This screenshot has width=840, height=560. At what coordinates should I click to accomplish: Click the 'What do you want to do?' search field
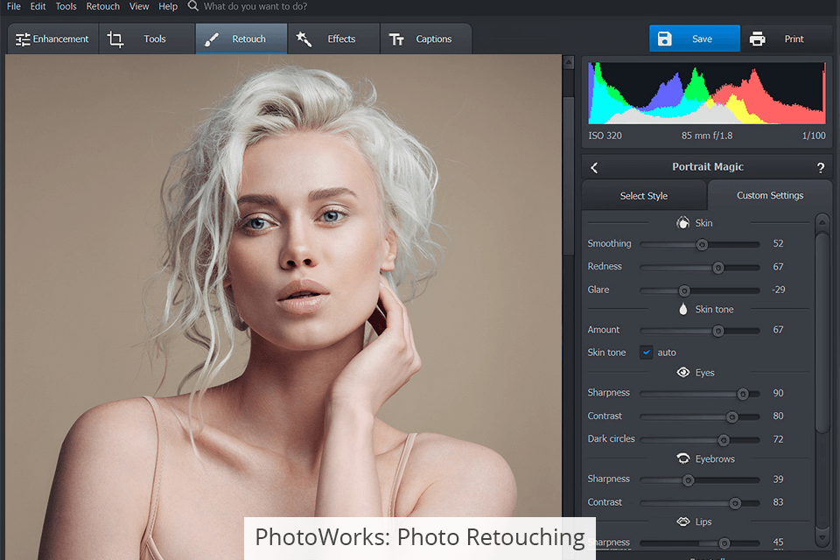[255, 6]
